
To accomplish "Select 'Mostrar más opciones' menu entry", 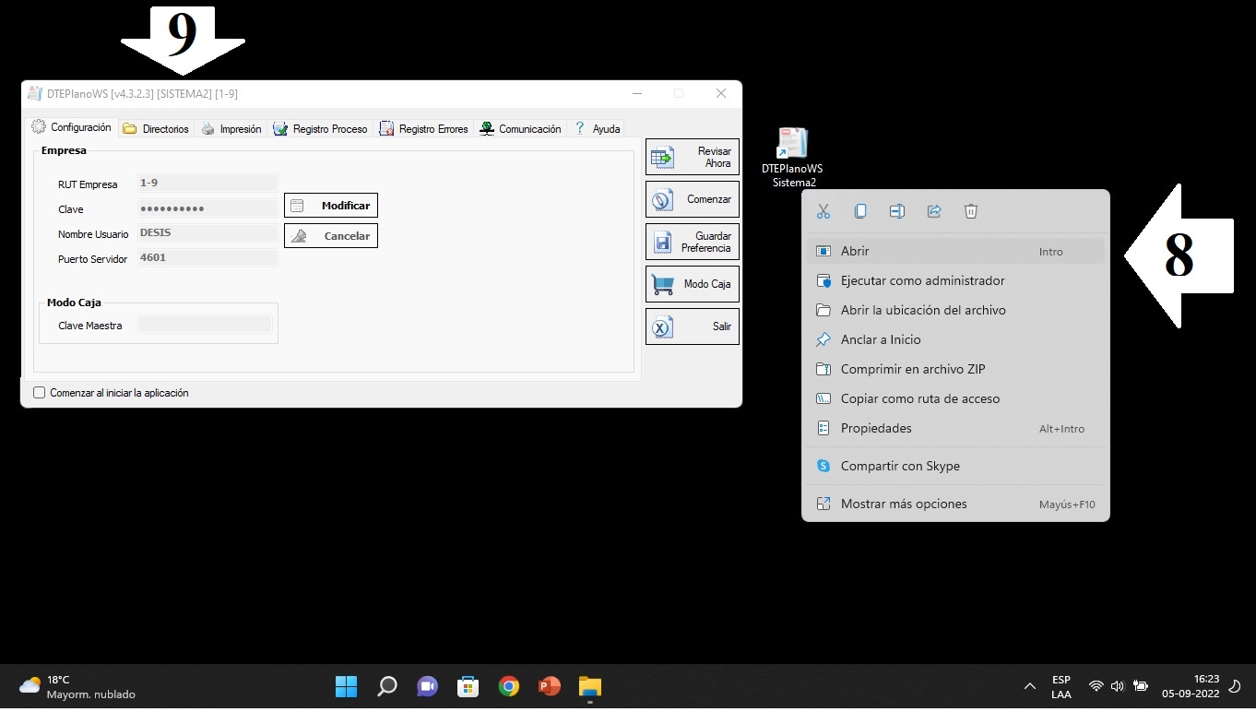I will (x=904, y=504).
